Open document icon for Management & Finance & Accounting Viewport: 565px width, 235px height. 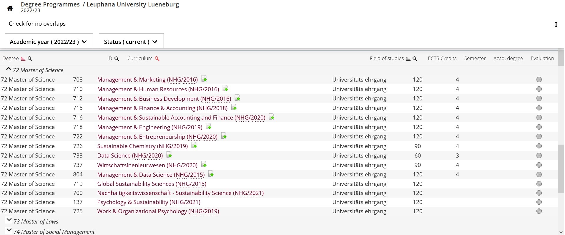234,107
